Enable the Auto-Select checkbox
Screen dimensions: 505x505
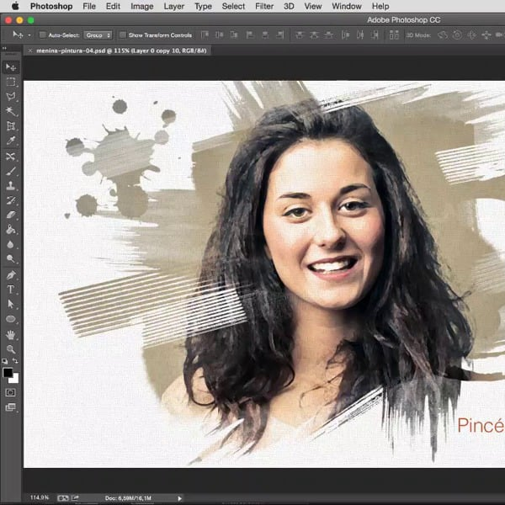(42, 35)
